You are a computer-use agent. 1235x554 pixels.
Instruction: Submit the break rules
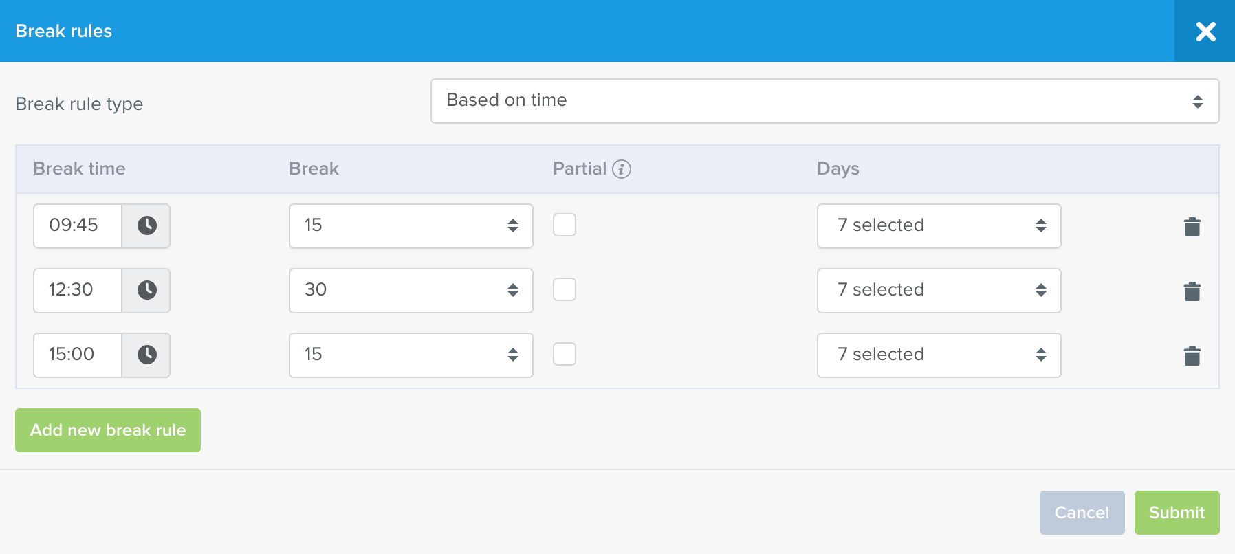[x=1177, y=513]
